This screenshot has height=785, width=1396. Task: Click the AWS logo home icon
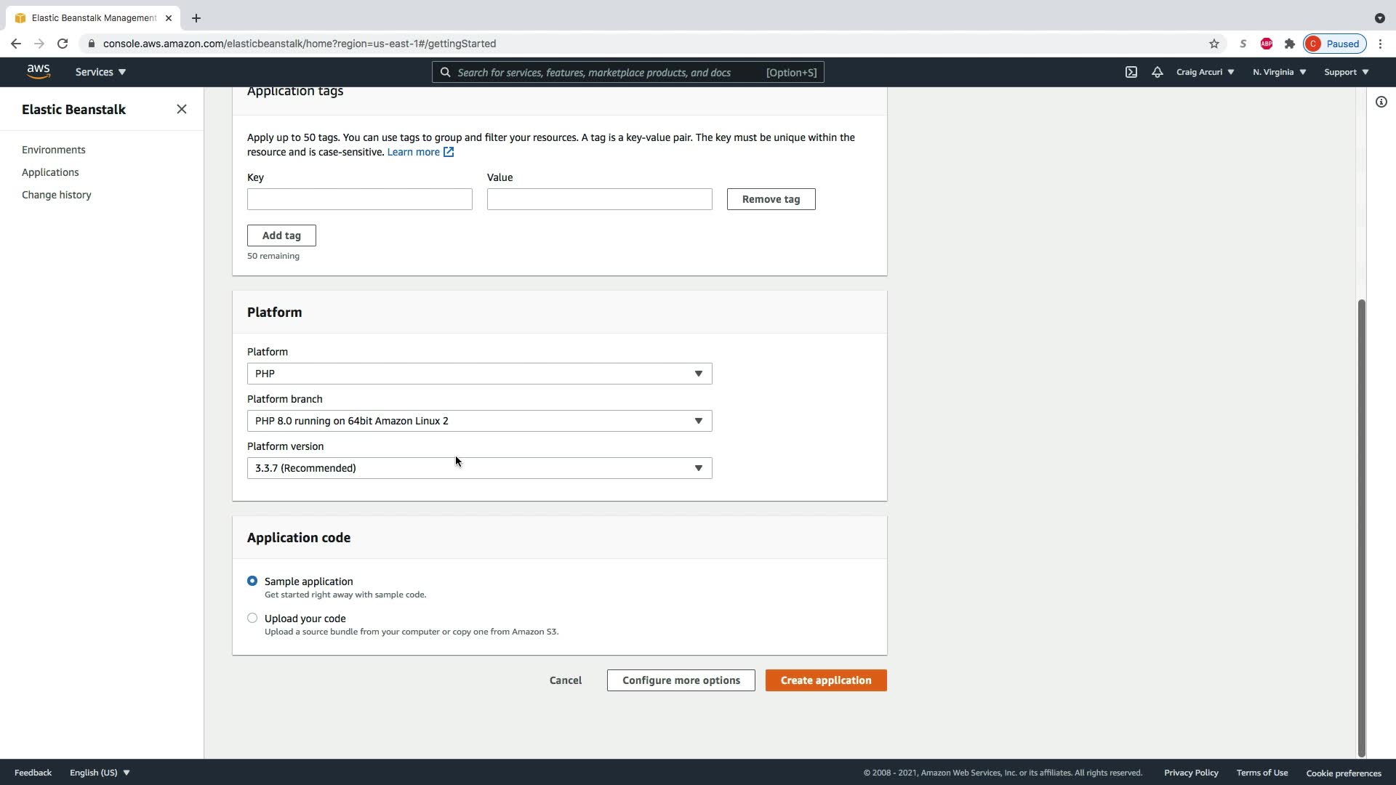(39, 71)
